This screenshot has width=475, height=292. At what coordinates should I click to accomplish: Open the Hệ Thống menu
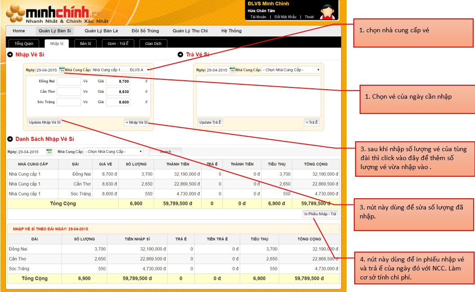(231, 31)
